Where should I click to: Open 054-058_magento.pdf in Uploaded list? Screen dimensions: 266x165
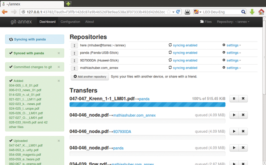25,154
